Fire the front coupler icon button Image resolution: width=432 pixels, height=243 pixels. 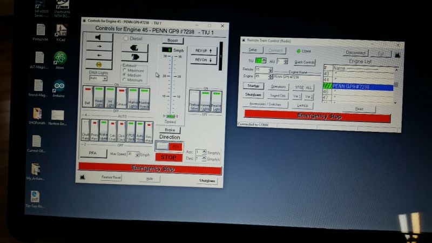tap(134, 48)
